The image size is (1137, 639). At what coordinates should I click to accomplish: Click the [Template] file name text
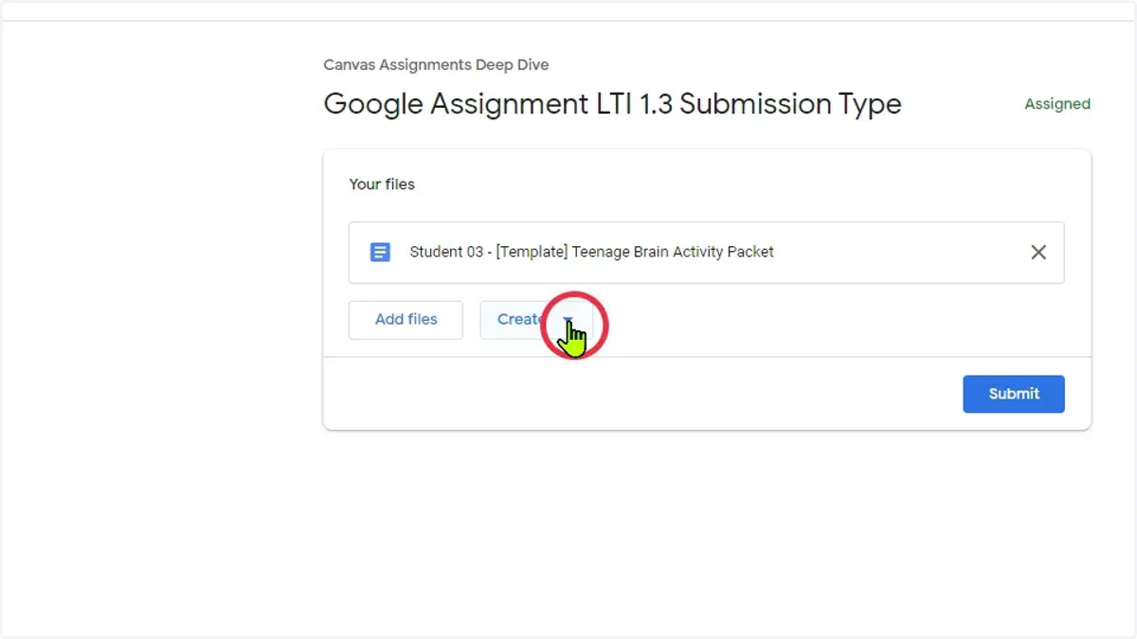(x=532, y=252)
